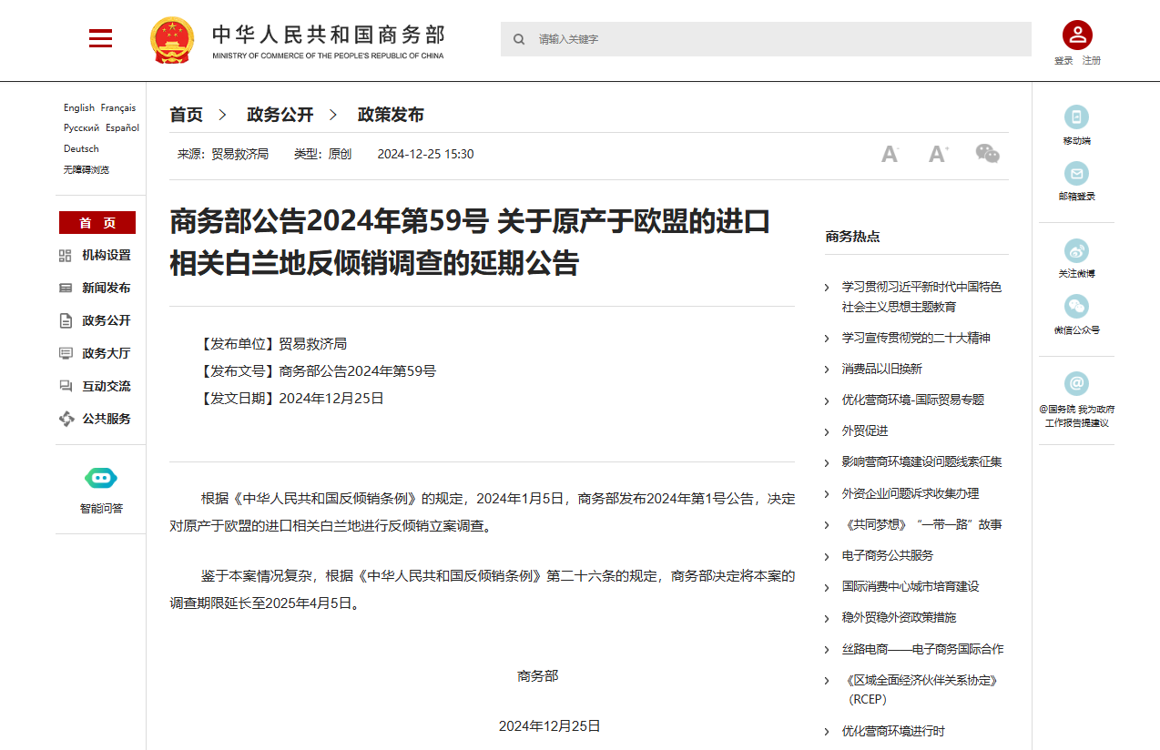
Task: Click 发布文号 商务部公告2024年第59号 line
Action: click(x=318, y=371)
